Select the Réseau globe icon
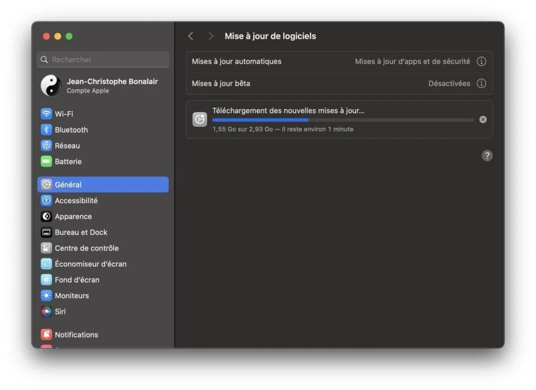536x390 pixels. (x=47, y=146)
